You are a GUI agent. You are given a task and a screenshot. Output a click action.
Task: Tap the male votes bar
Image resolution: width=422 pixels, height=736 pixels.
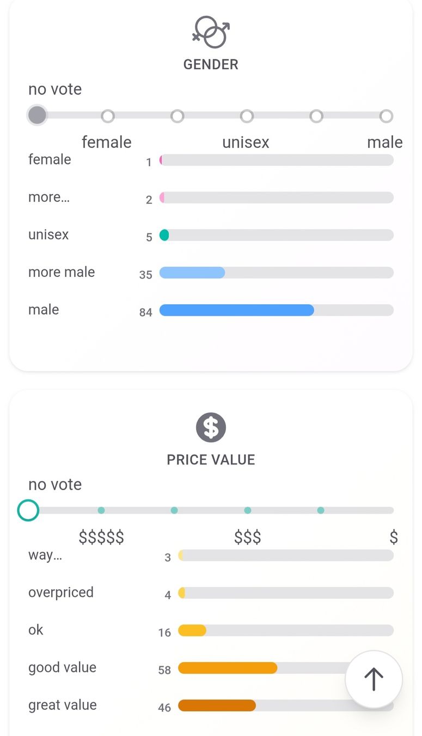[277, 310]
